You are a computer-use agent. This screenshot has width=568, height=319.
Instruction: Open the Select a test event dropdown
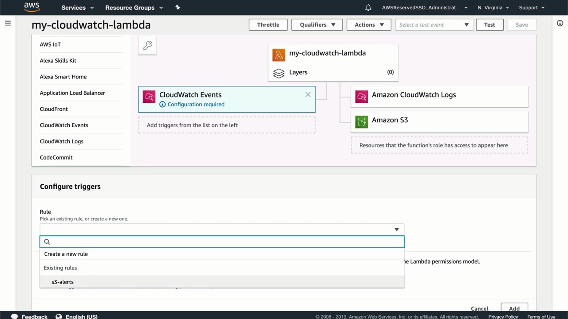[434, 25]
